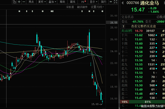165x109 pixels.
Task: Select the 筹码 toolbar item
Action: [62, 2]
